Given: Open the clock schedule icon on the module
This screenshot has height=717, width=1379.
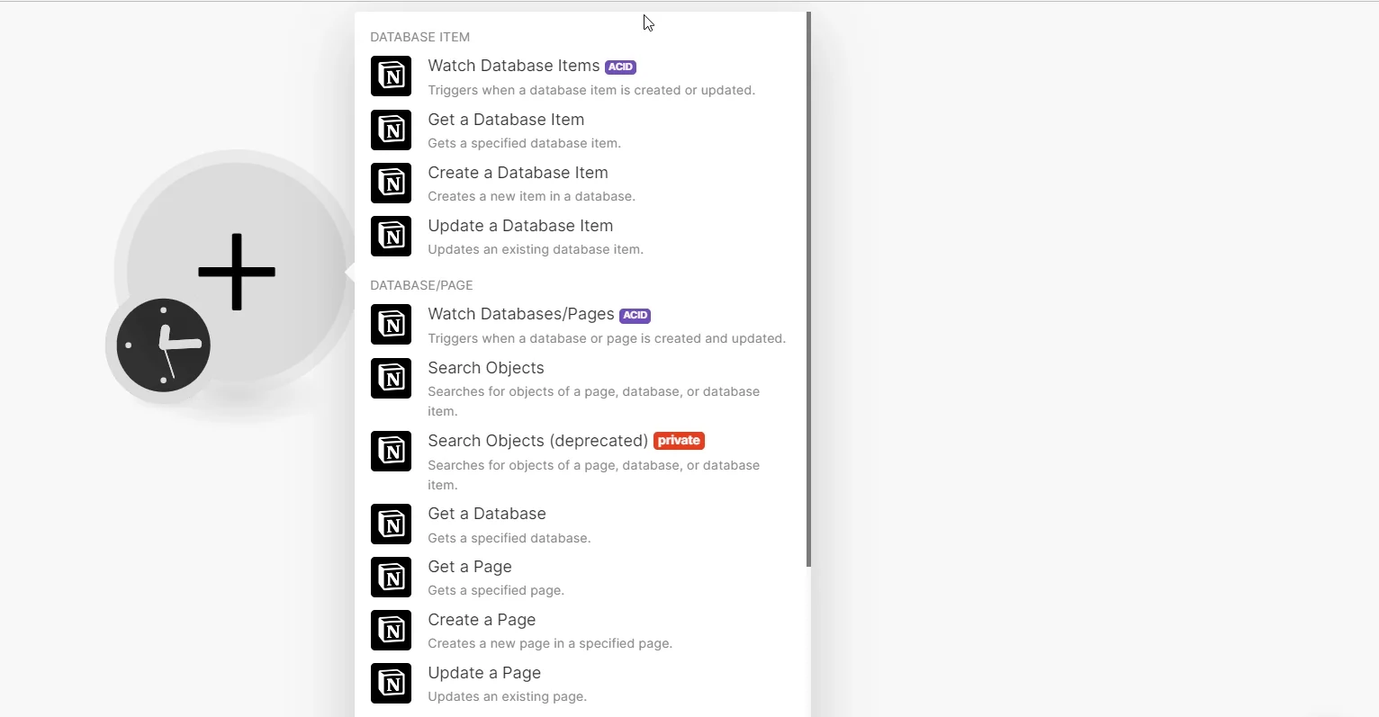Looking at the screenshot, I should (x=163, y=345).
